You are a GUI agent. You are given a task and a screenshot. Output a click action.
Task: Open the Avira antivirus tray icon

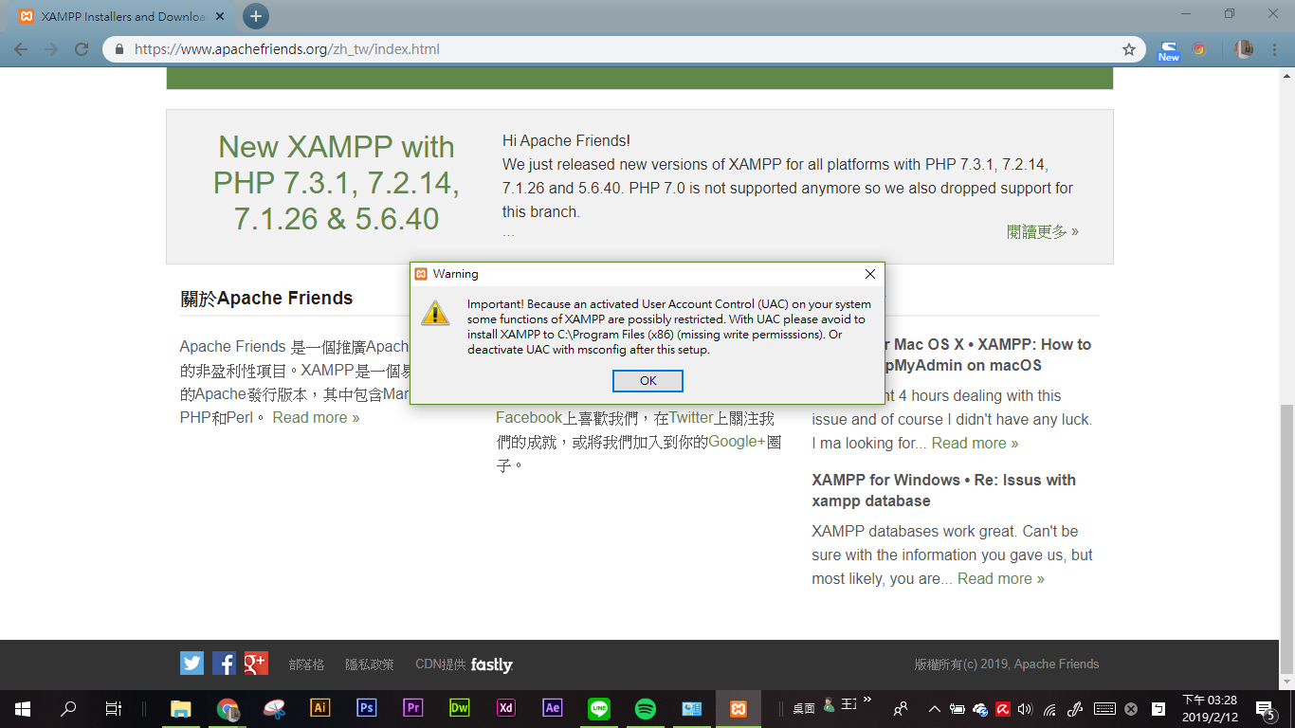click(1003, 708)
